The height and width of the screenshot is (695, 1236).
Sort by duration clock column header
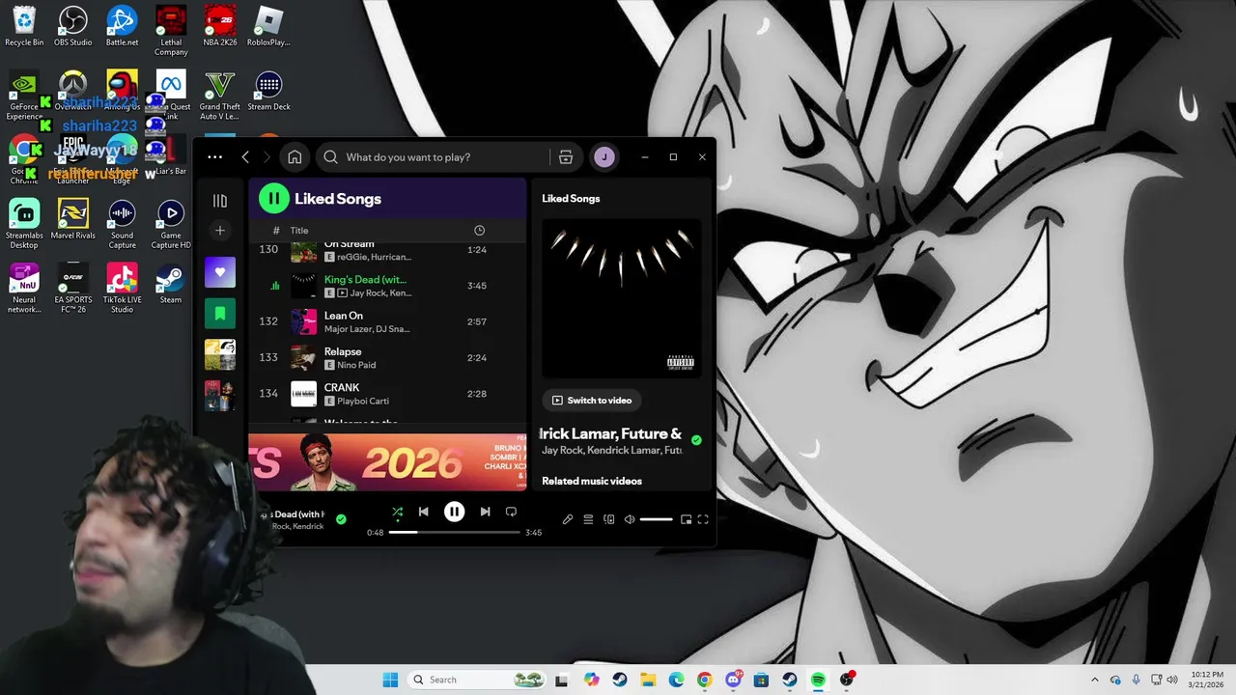[x=479, y=231]
